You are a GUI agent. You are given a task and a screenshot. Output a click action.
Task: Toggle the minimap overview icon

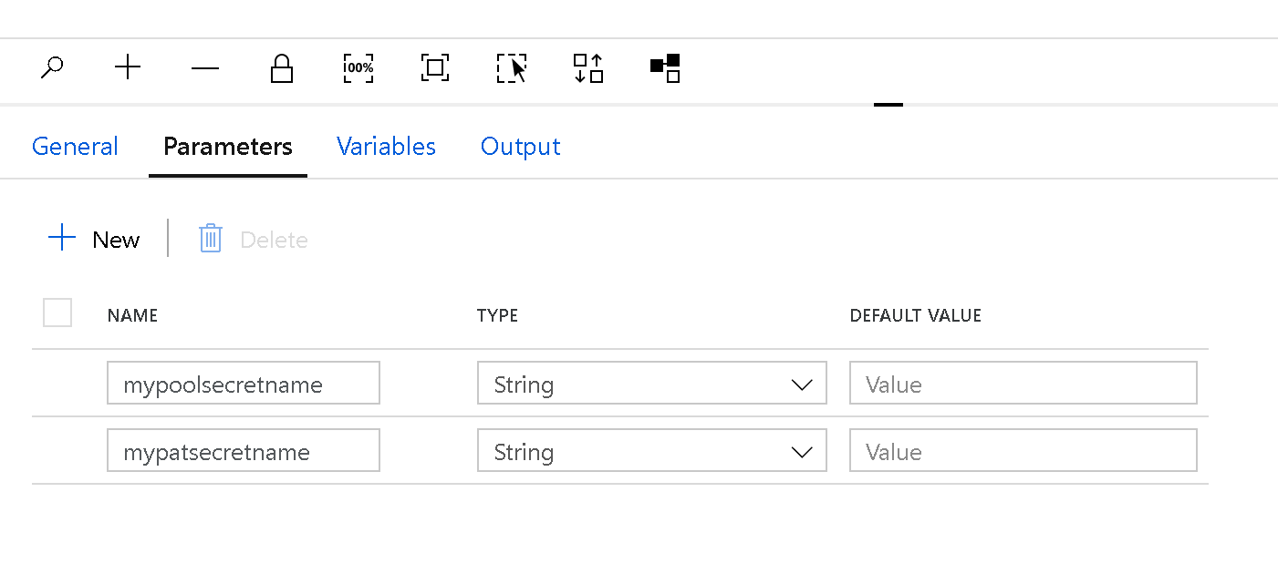click(x=664, y=67)
